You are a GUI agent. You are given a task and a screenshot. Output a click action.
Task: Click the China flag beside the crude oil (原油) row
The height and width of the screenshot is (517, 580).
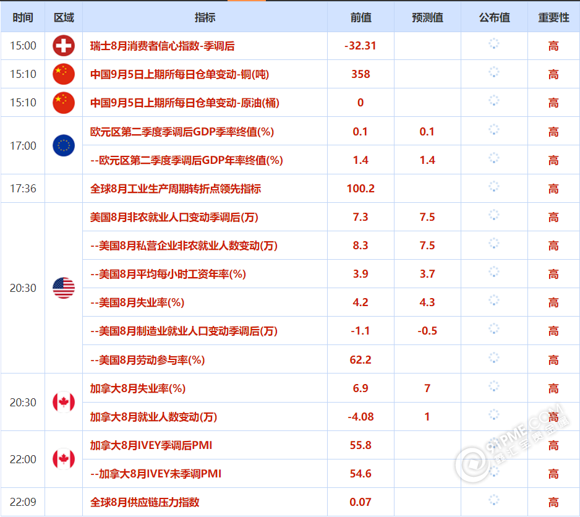(x=64, y=103)
